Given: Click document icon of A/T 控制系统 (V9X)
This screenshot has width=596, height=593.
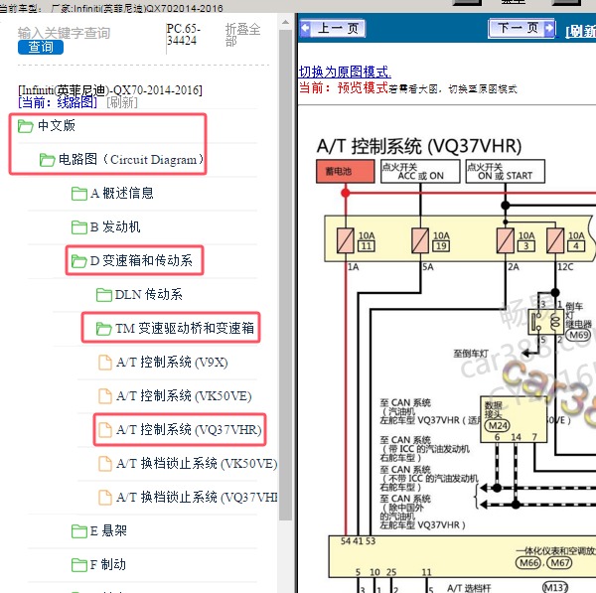Looking at the screenshot, I should tap(105, 363).
